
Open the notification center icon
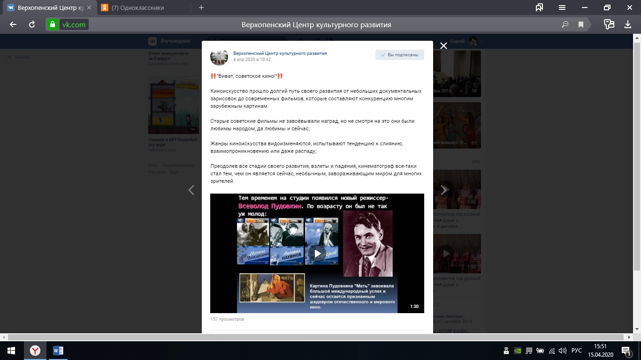pos(626,351)
